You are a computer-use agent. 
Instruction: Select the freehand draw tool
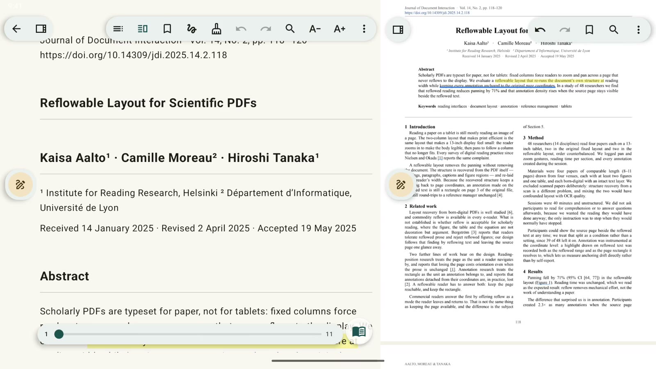click(192, 29)
